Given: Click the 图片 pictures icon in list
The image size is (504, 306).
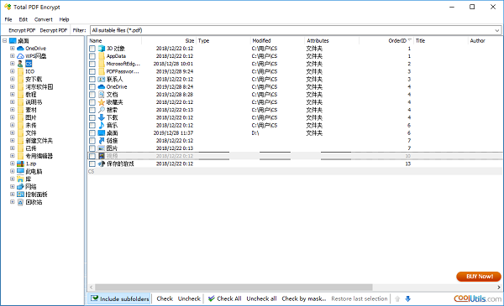Looking at the screenshot, I should 102,148.
